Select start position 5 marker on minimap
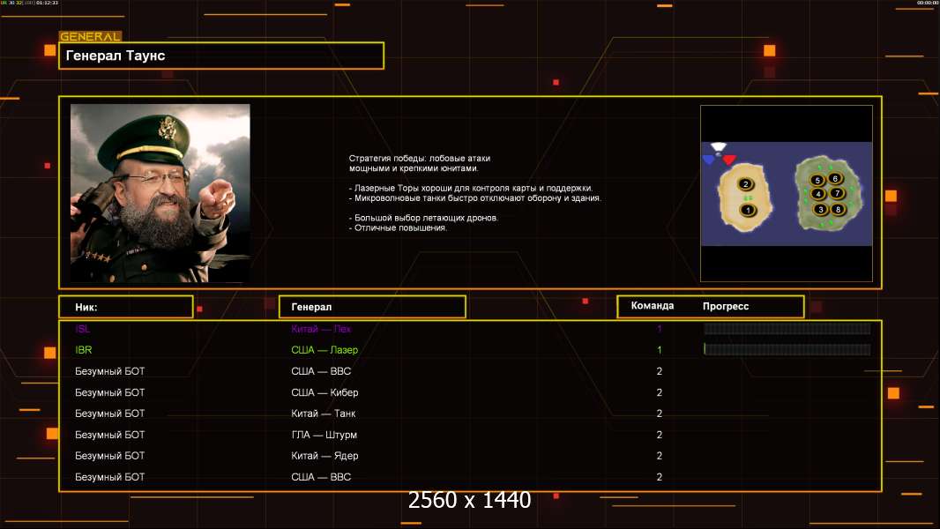The image size is (940, 529). click(818, 180)
